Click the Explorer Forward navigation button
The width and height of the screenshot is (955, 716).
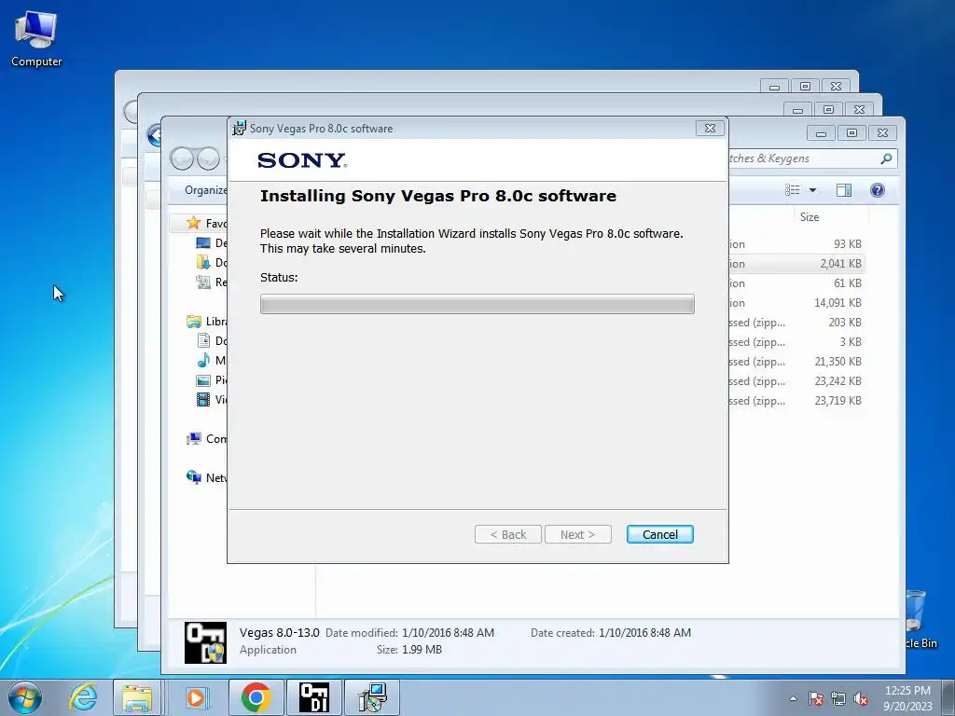208,158
